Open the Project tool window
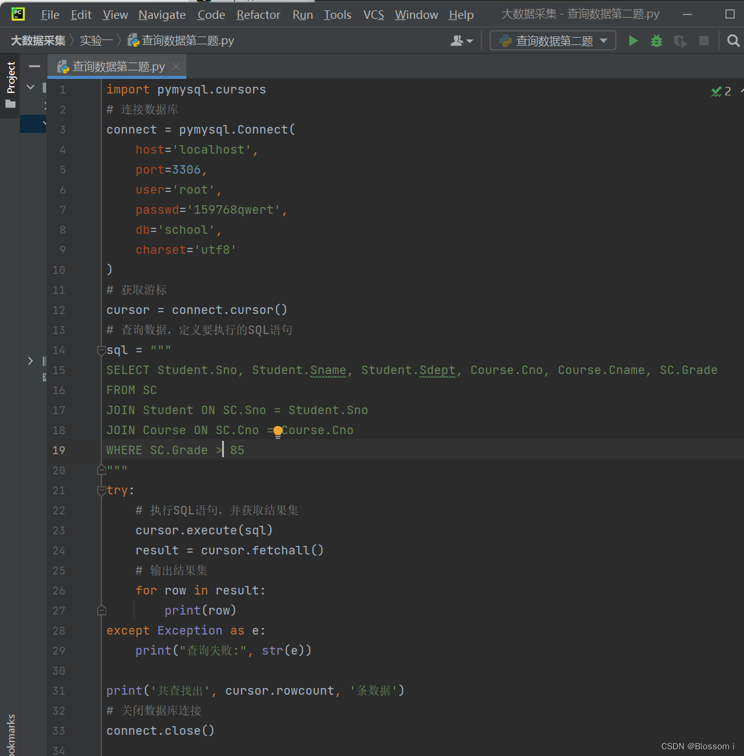This screenshot has height=756, width=744. pyautogui.click(x=10, y=85)
